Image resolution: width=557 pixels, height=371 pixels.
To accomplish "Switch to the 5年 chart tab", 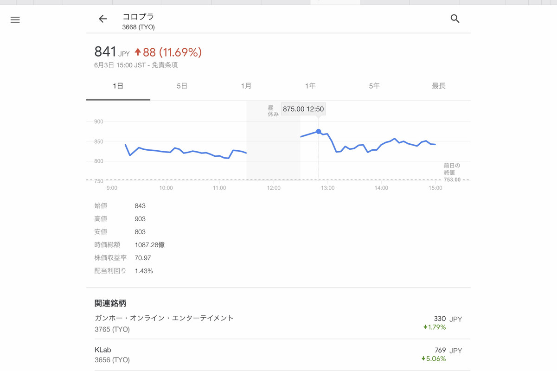I will tap(374, 86).
